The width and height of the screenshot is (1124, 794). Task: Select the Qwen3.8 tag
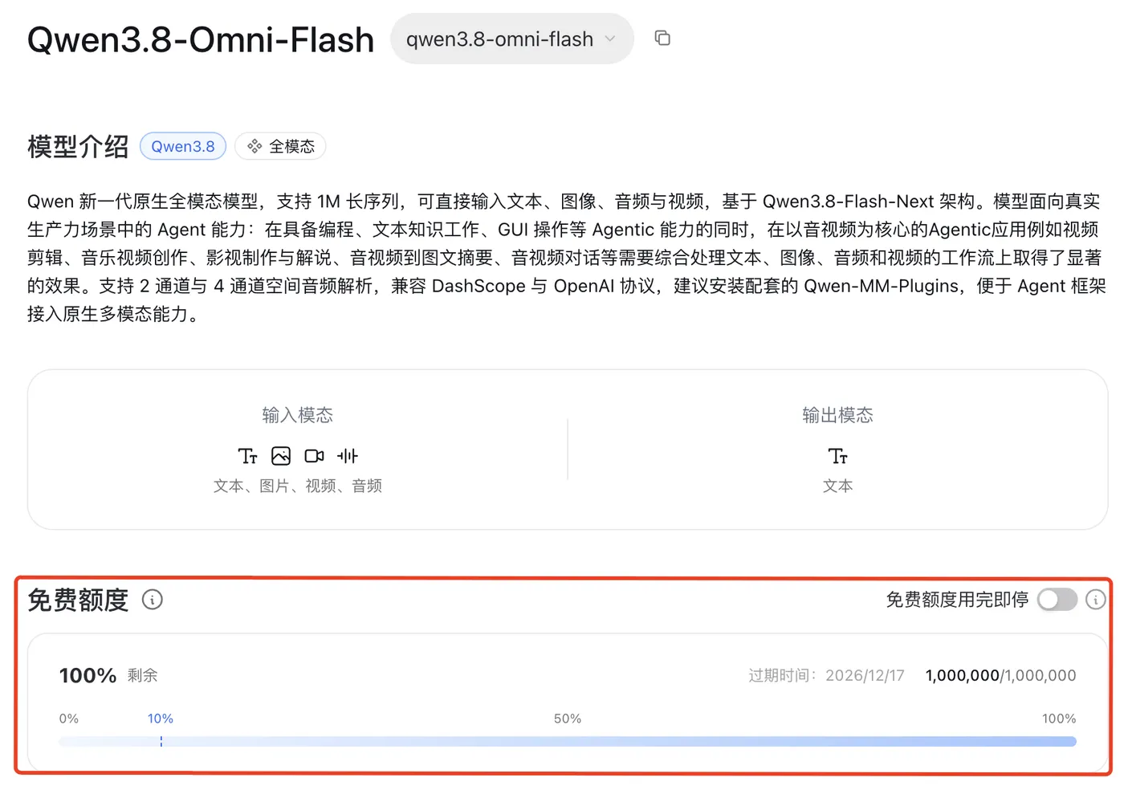point(183,146)
